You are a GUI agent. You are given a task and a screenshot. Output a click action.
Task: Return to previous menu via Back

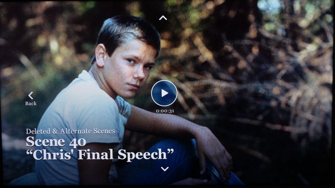[31, 99]
